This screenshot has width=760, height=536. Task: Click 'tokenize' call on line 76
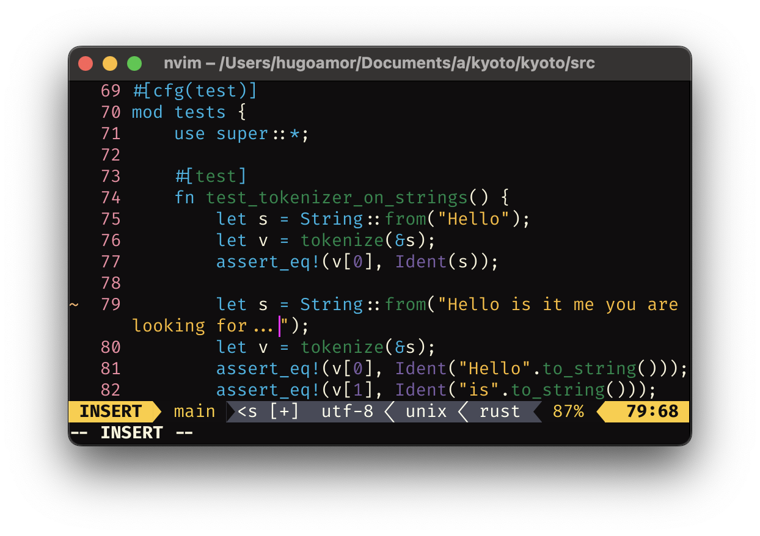click(342, 241)
